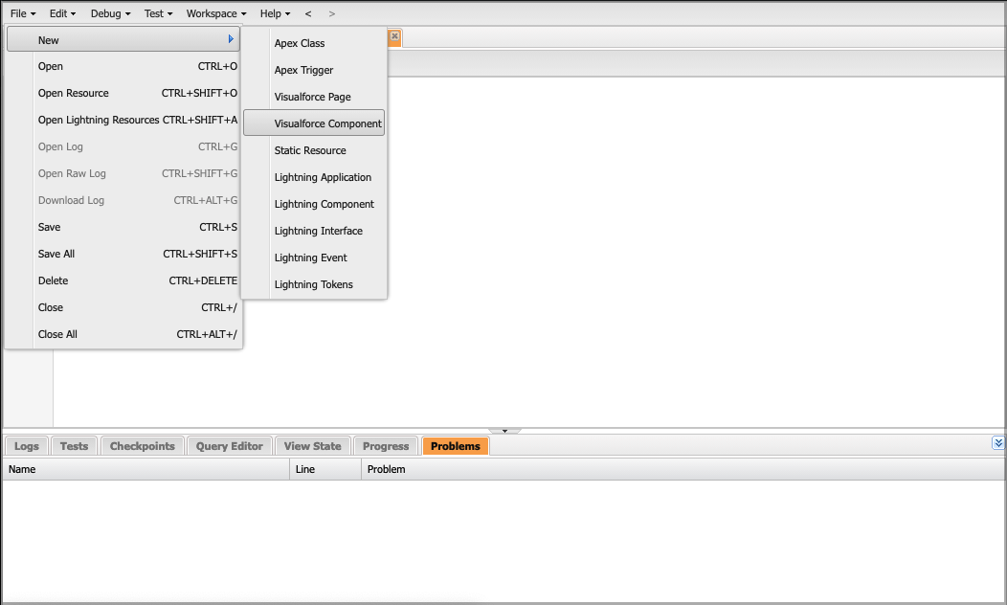Screen dimensions: 1007x605
Task: Choose Close from File menu
Action: tap(123, 307)
